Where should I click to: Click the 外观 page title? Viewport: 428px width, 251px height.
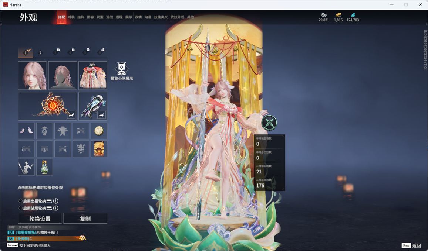point(28,17)
